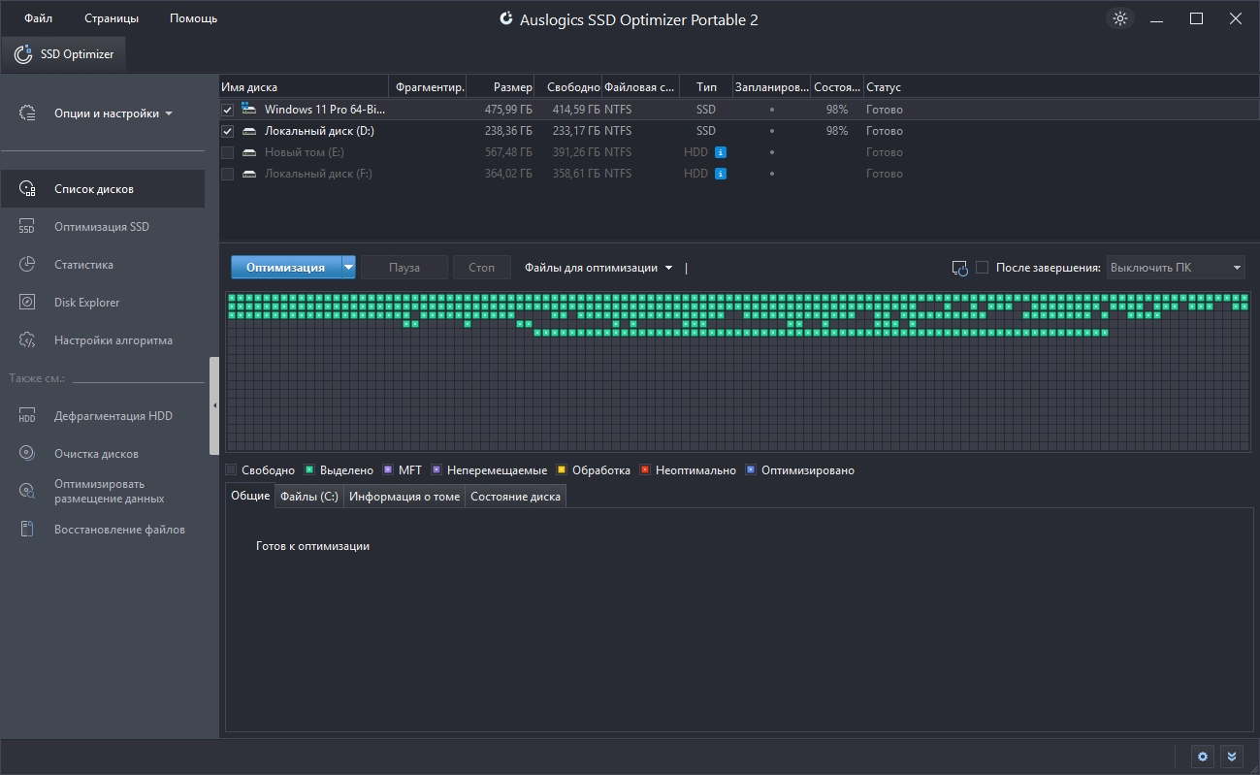Click the 358,61 ГБ free space cell
The height and width of the screenshot is (775, 1260).
576,174
